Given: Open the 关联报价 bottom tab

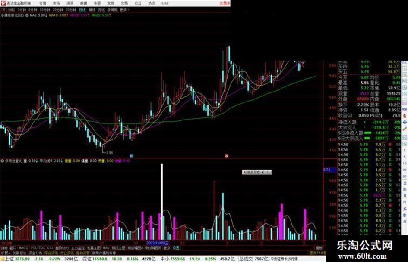Looking at the screenshot, I should point(19,253).
